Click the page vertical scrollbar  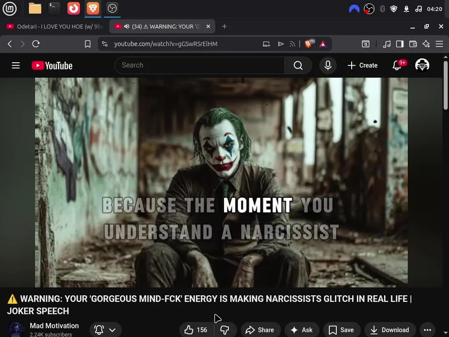click(446, 85)
